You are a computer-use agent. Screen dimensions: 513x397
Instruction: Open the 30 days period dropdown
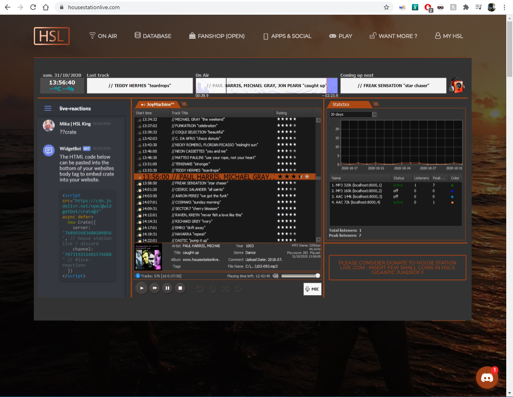(353, 114)
